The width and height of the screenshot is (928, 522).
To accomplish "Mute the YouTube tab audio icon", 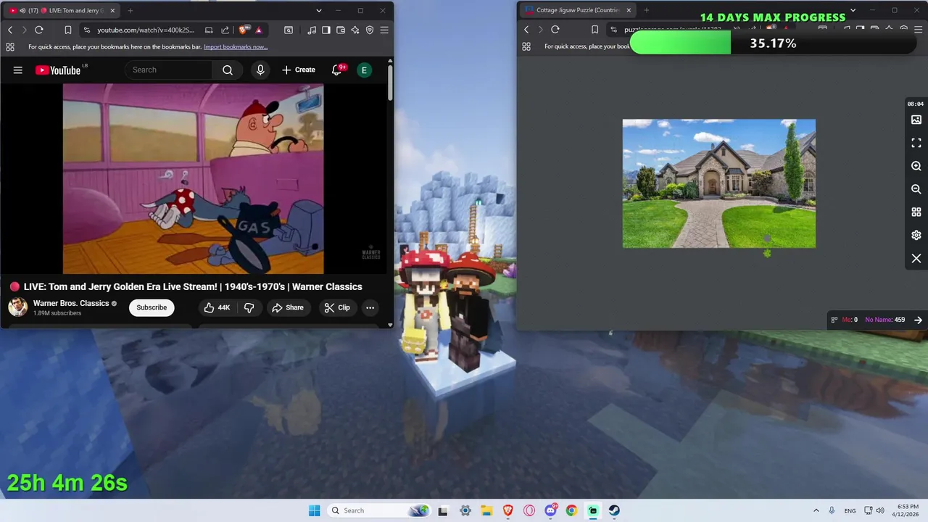I will [x=22, y=10].
